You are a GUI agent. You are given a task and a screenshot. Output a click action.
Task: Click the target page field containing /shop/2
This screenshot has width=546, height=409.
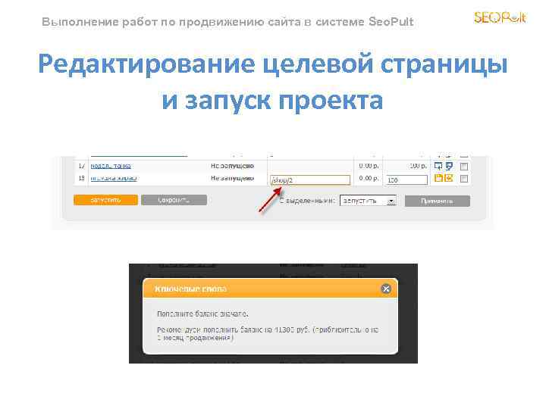tap(310, 180)
